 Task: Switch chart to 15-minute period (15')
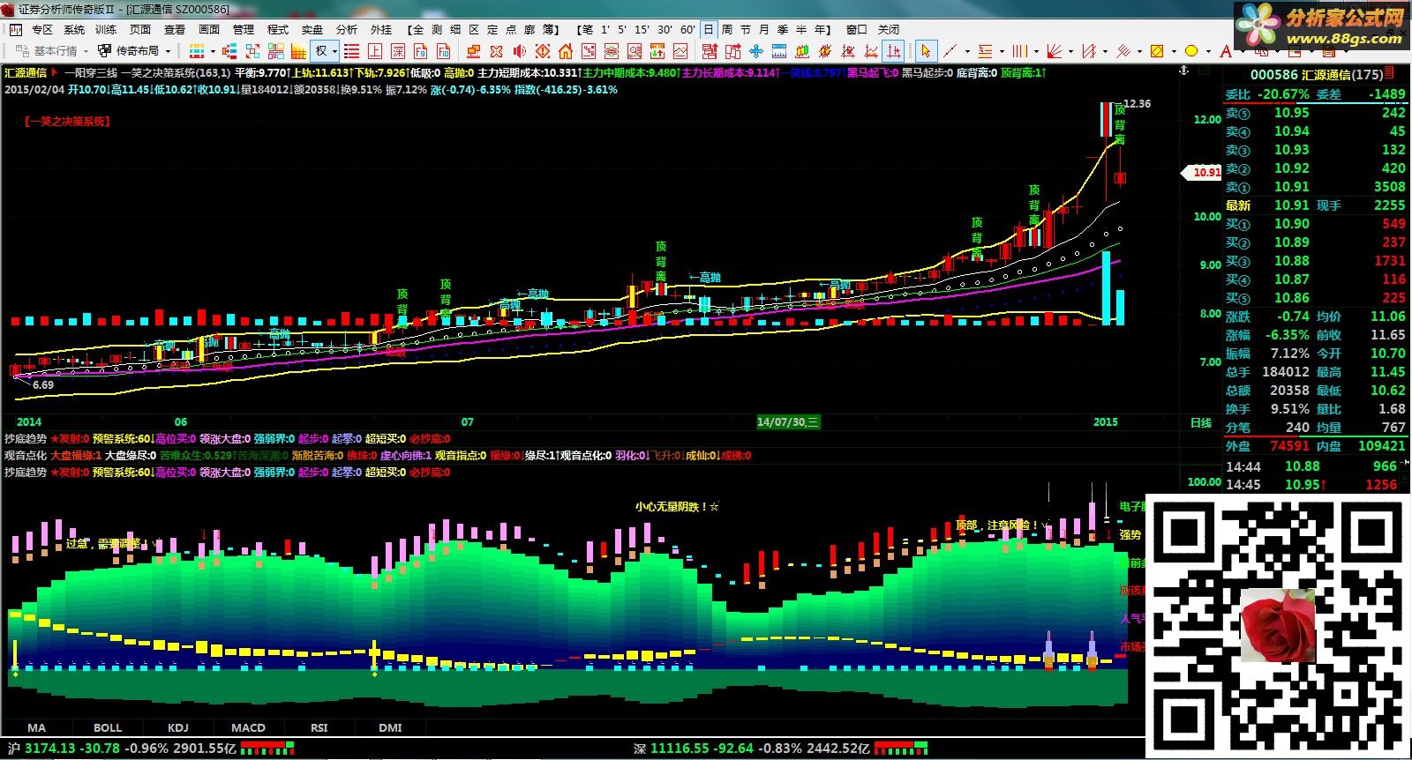coord(642,29)
